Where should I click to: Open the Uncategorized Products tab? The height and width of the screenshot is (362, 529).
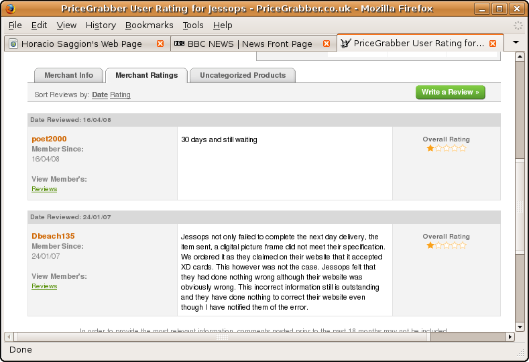coord(243,75)
